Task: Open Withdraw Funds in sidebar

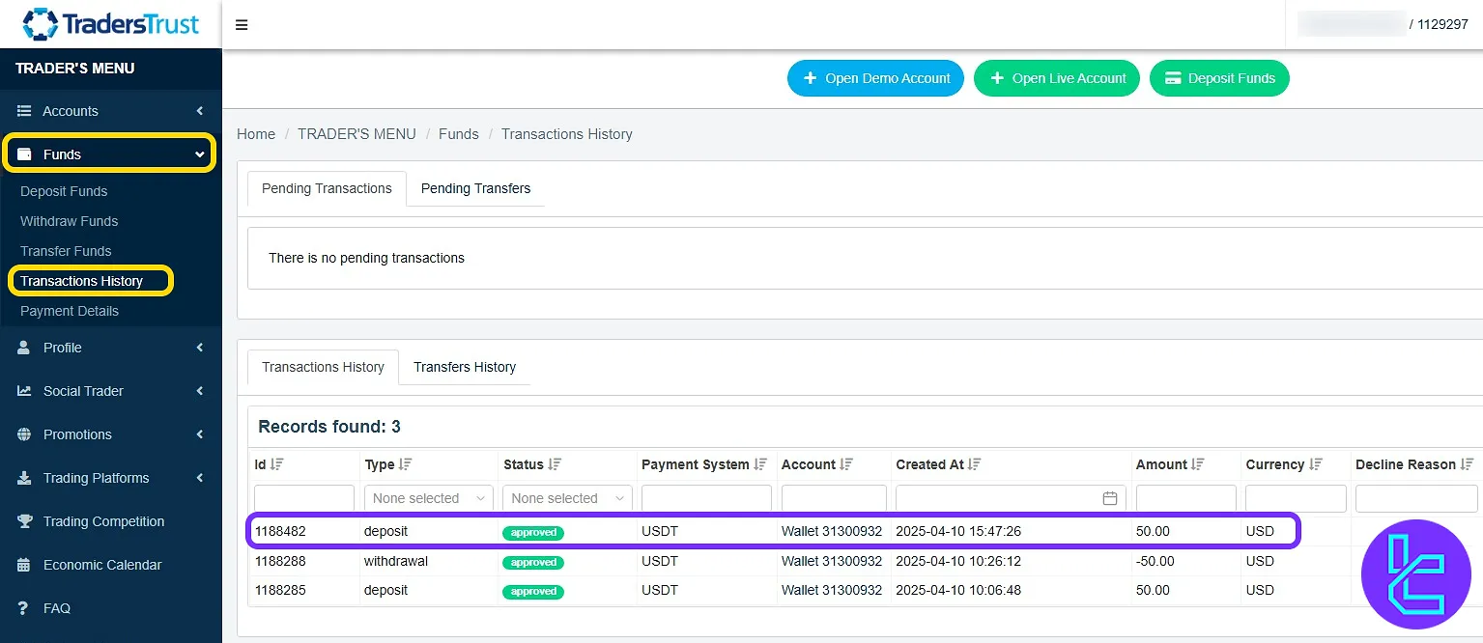Action: 69,221
